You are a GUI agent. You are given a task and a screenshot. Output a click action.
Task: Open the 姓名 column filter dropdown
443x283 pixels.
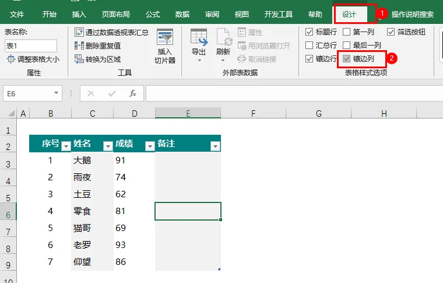point(108,146)
